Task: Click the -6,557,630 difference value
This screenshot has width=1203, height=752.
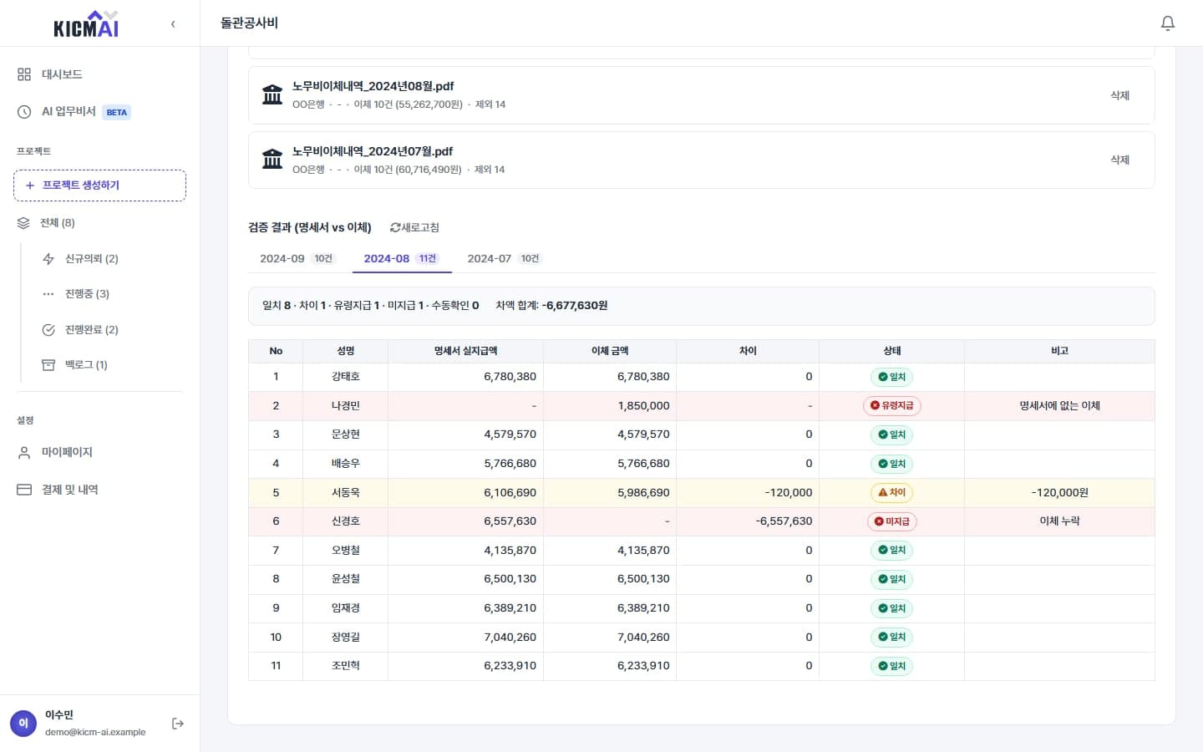Action: point(784,521)
